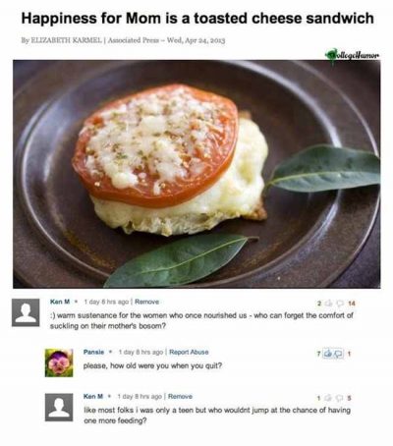The image size is (393, 446).
Task: Click the toasted cheese sandwich article headline
Action: click(x=197, y=19)
